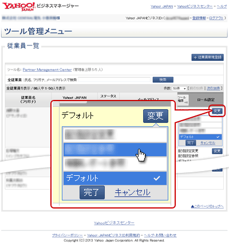Click the large キャンセル link
The width and height of the screenshot is (229, 247).
[x=132, y=192]
